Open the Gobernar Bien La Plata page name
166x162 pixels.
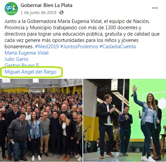46,5
